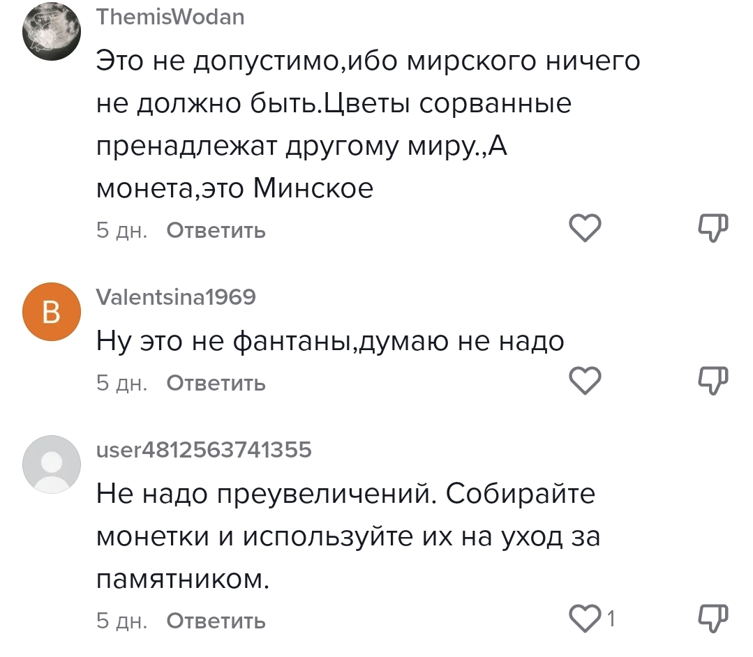The height and width of the screenshot is (657, 753).
Task: Click the timestamp on ThemisWodan's comment
Action: pos(121,230)
